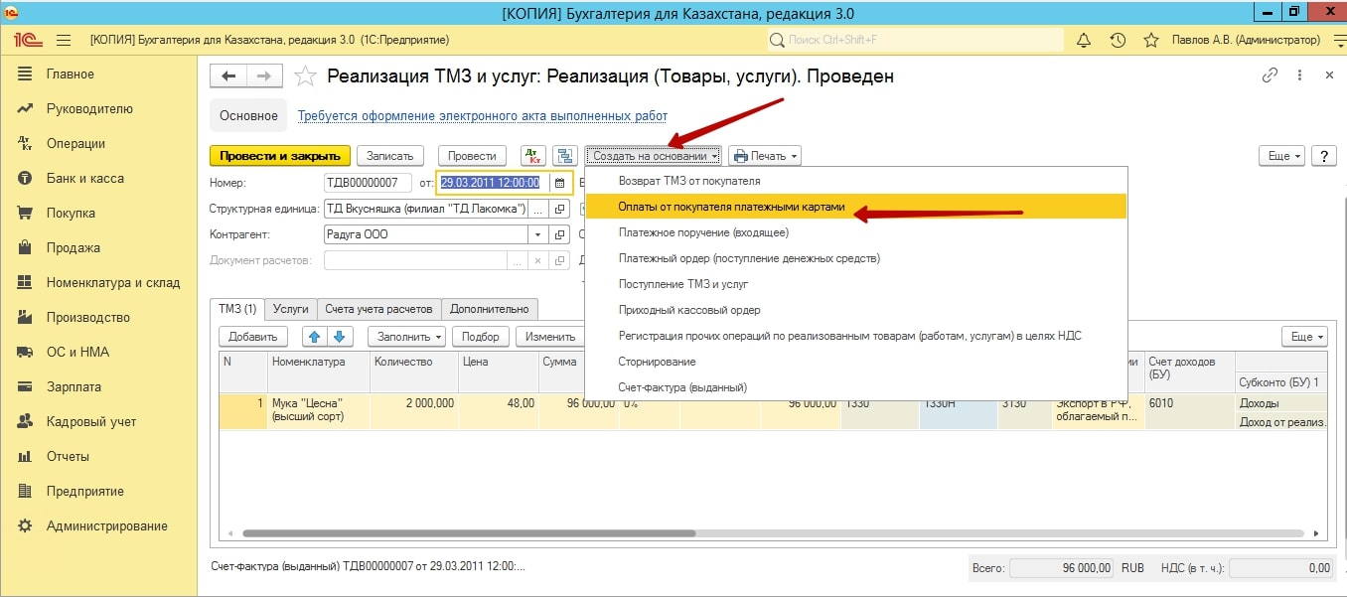Move row down arrow button
1347x597 pixels.
pyautogui.click(x=340, y=337)
